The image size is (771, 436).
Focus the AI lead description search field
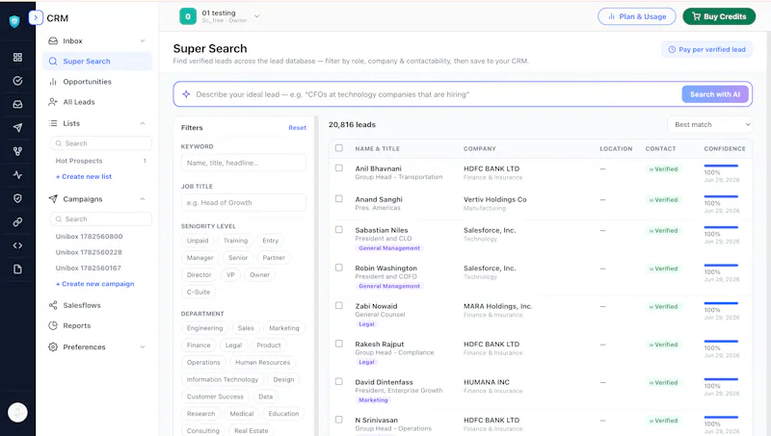(x=436, y=94)
